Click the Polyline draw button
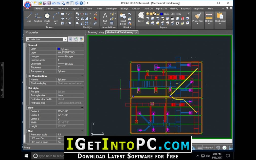 coord(38,17)
